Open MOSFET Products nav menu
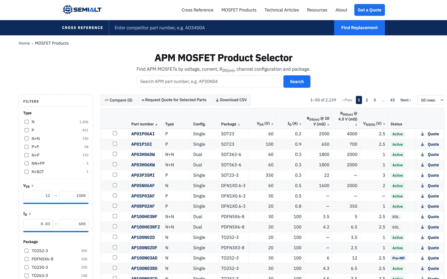447x279 pixels. 239,10
